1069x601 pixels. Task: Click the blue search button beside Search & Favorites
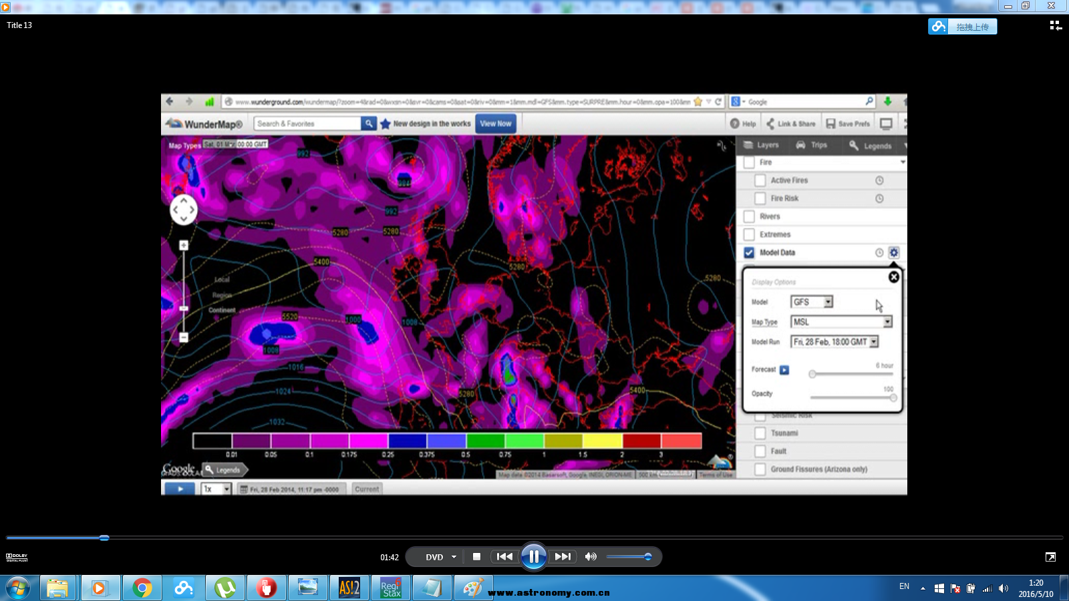click(369, 124)
